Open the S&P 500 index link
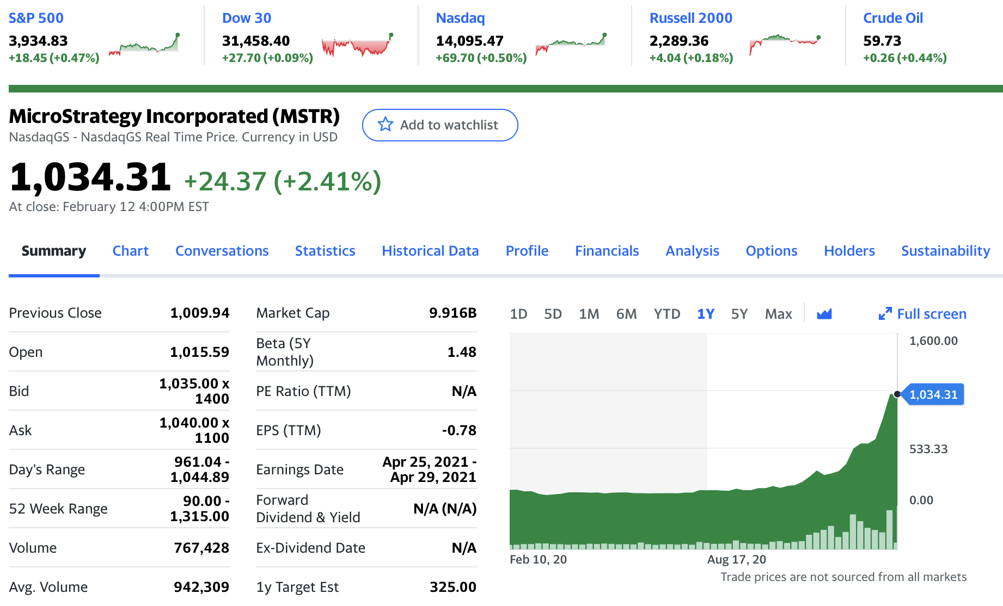 pos(36,18)
